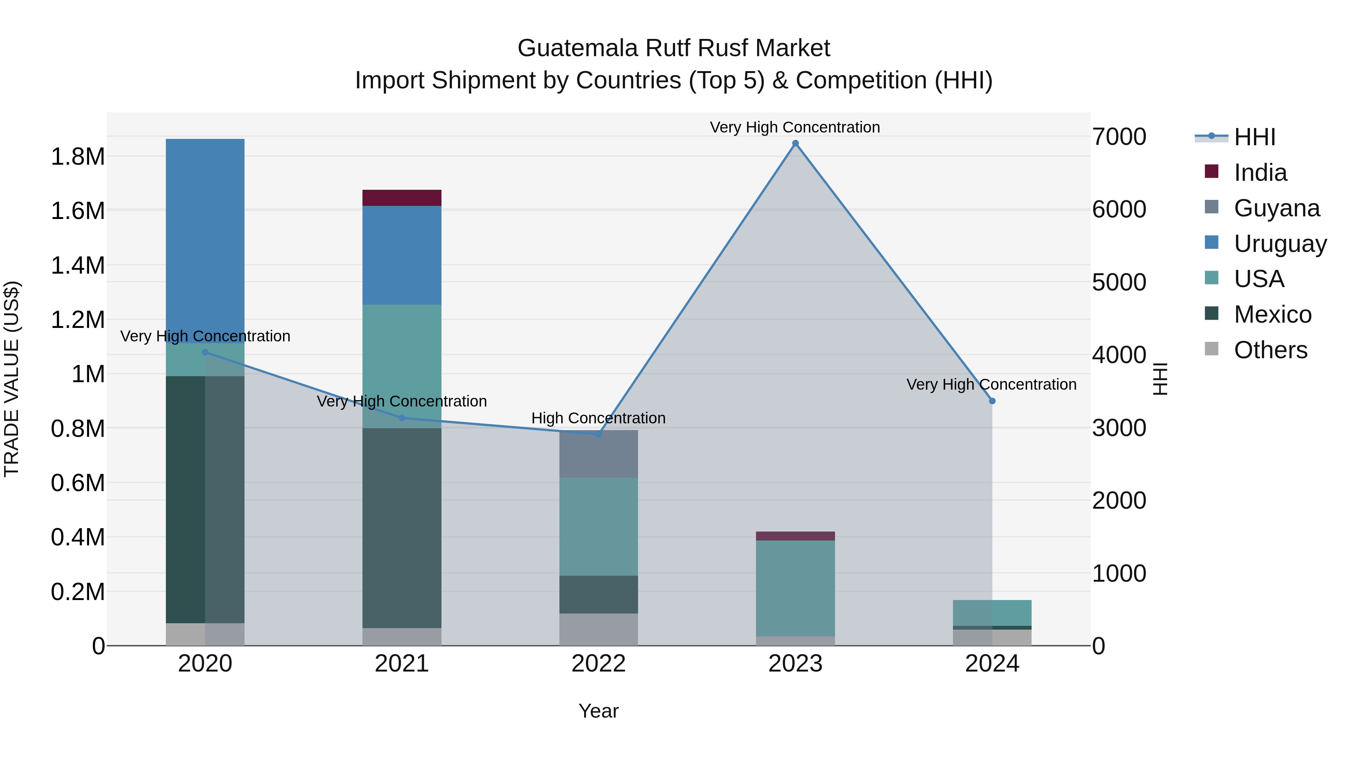Click the 2020 HHI data point
The width and height of the screenshot is (1348, 758).
pos(205,352)
